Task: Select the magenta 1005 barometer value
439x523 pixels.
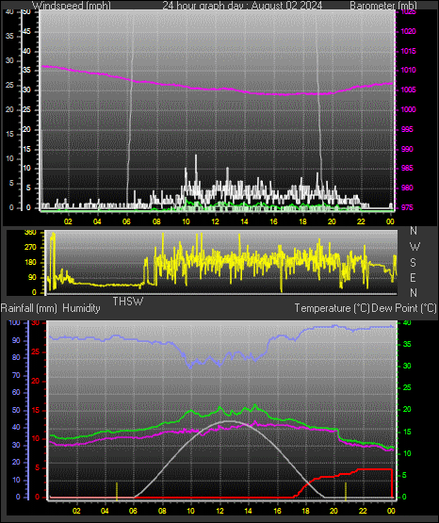Action: click(x=408, y=90)
